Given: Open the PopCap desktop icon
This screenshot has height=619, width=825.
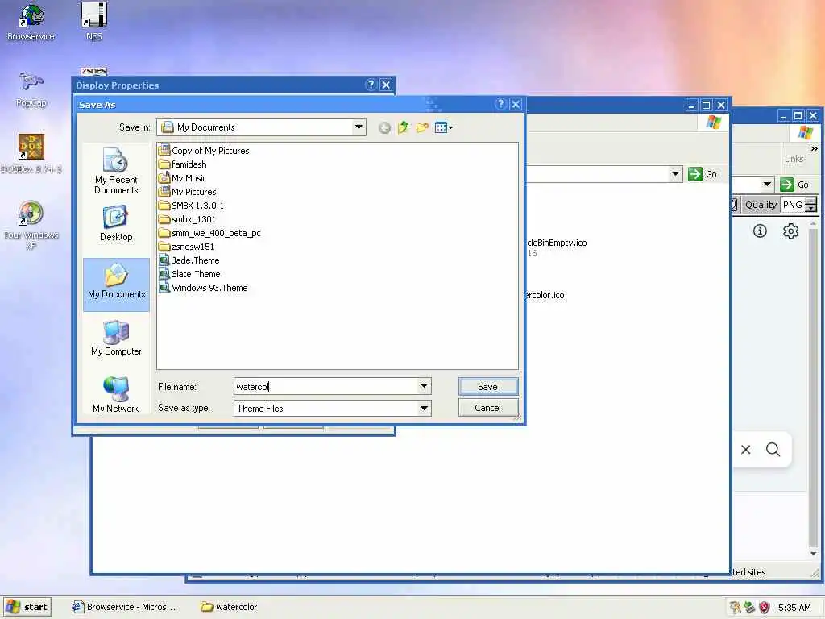Looking at the screenshot, I should pos(31,89).
